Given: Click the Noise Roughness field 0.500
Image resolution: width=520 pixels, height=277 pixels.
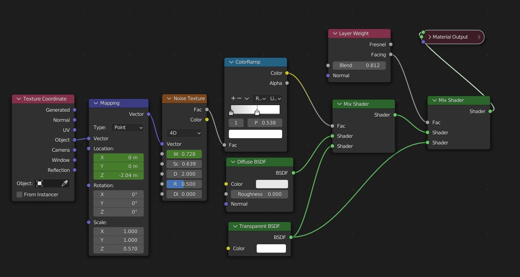Looking at the screenshot, I should coord(184,184).
